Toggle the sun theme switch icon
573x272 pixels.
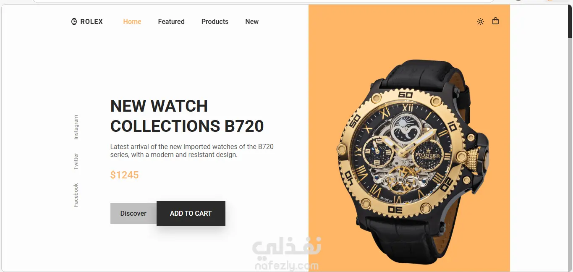coord(480,21)
